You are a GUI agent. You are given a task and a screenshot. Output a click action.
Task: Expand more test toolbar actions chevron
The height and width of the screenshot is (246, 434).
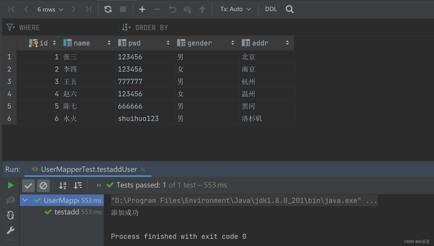(99, 185)
